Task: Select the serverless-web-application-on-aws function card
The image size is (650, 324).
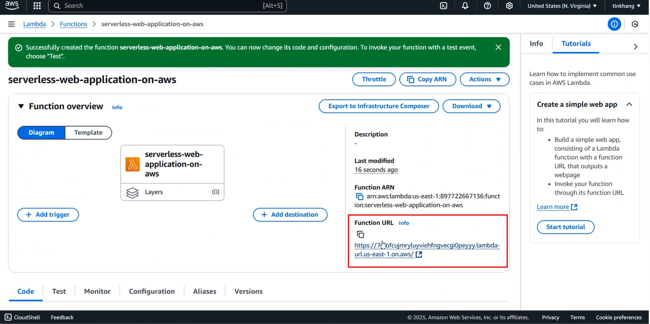Action: coord(172,164)
